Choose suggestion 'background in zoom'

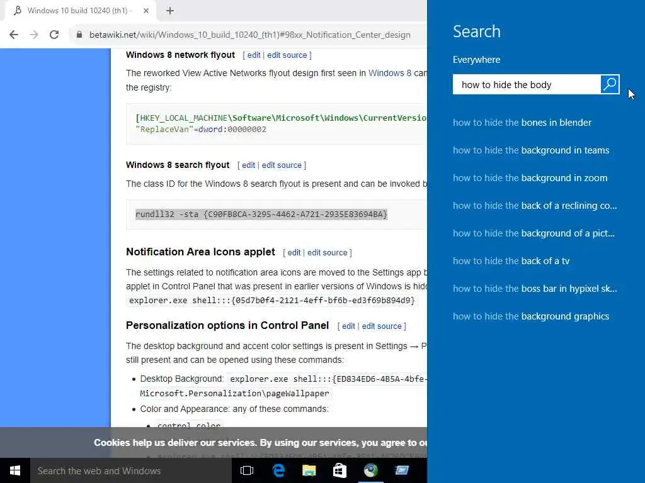(530, 178)
